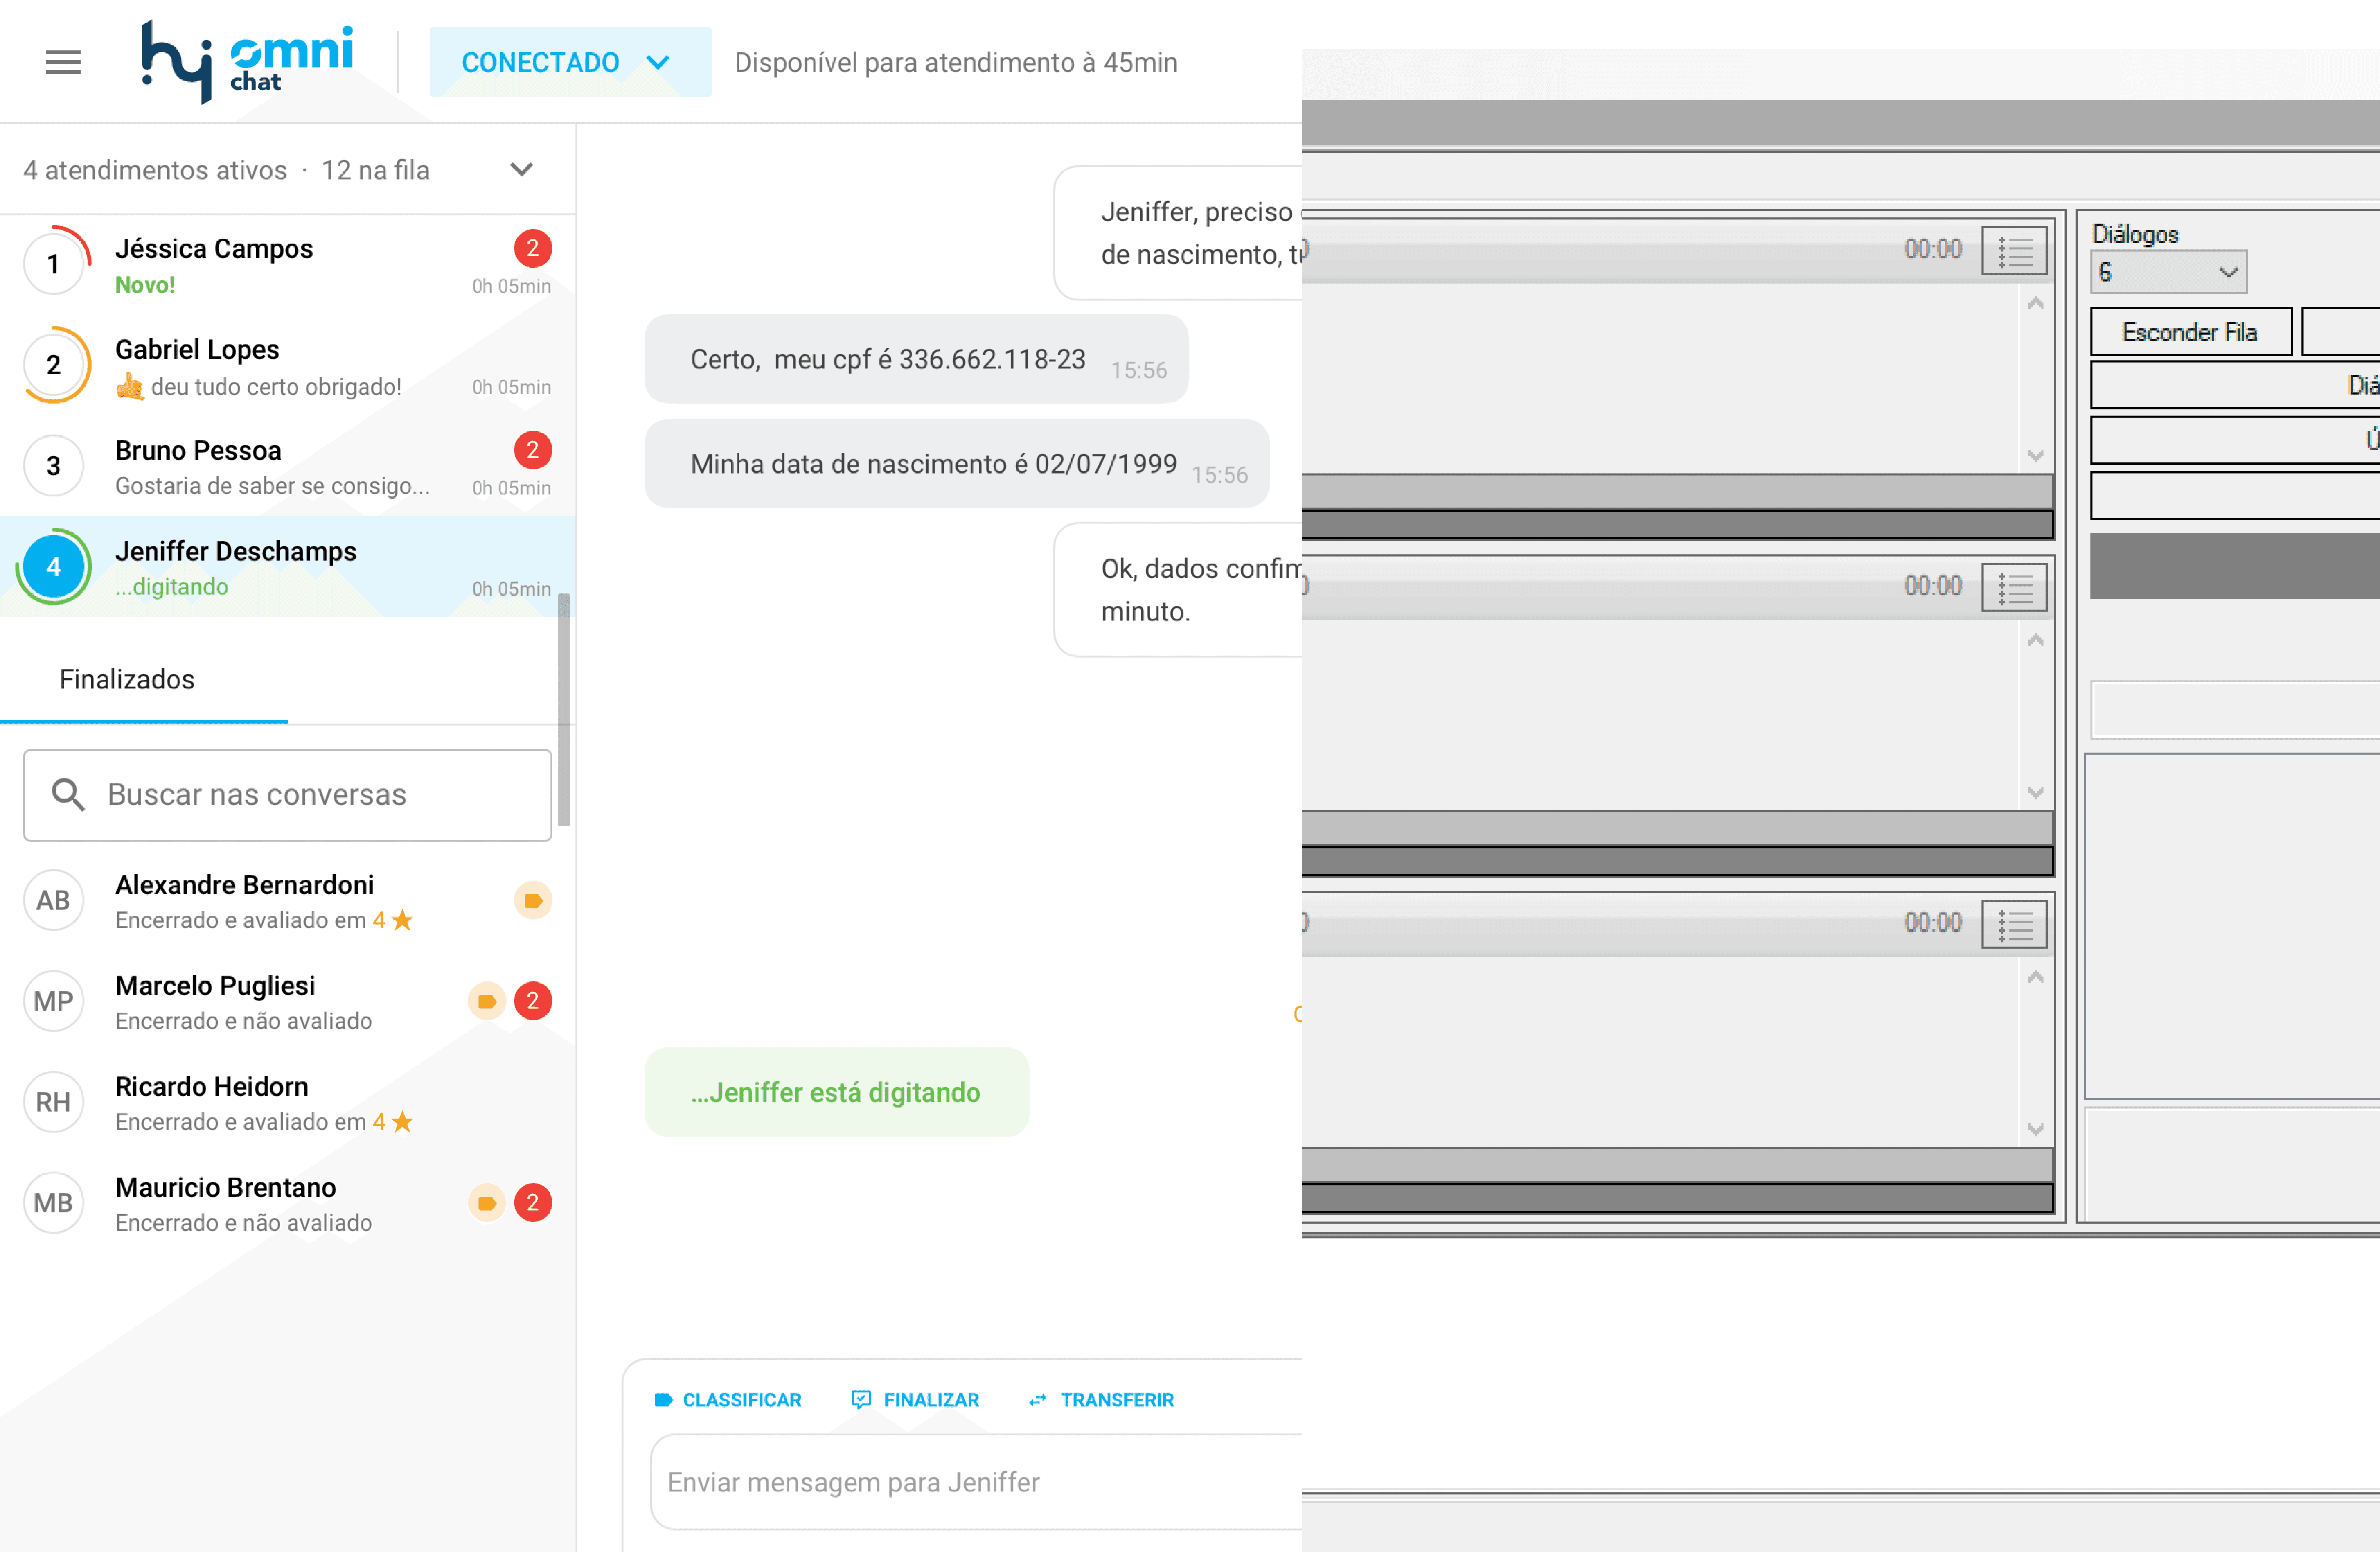
Task: Click the magnifier icon in conversation search
Action: pyautogui.click(x=68, y=794)
